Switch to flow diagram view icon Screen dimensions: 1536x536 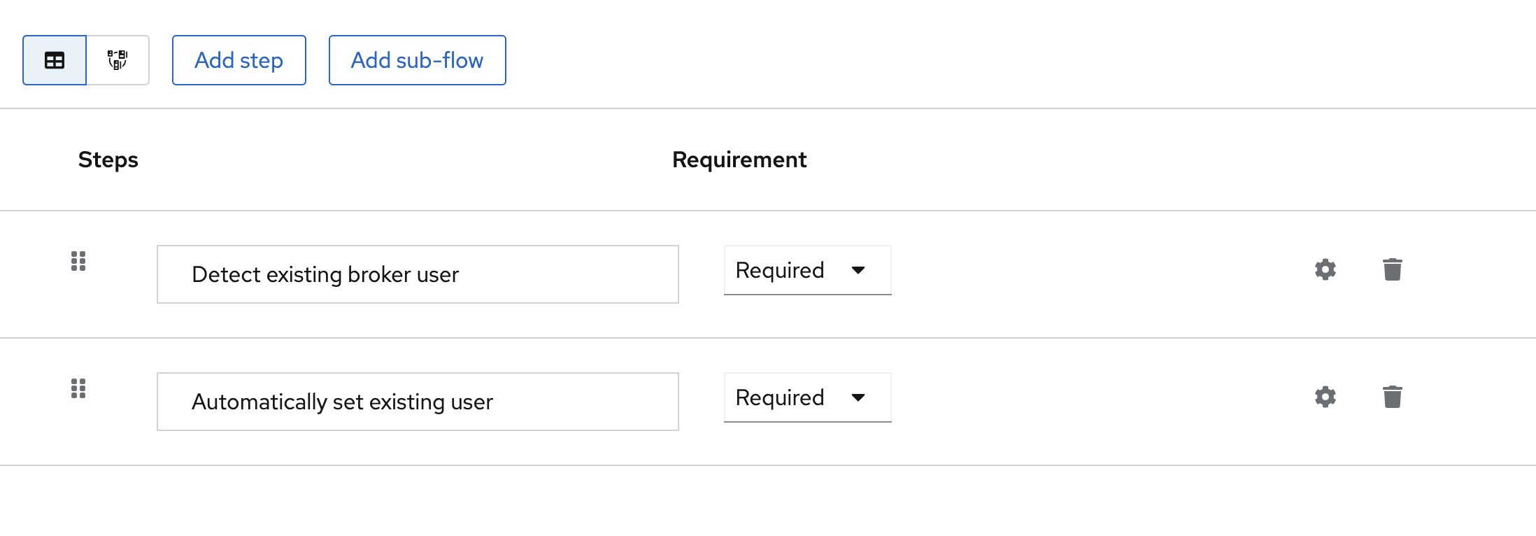(x=118, y=60)
